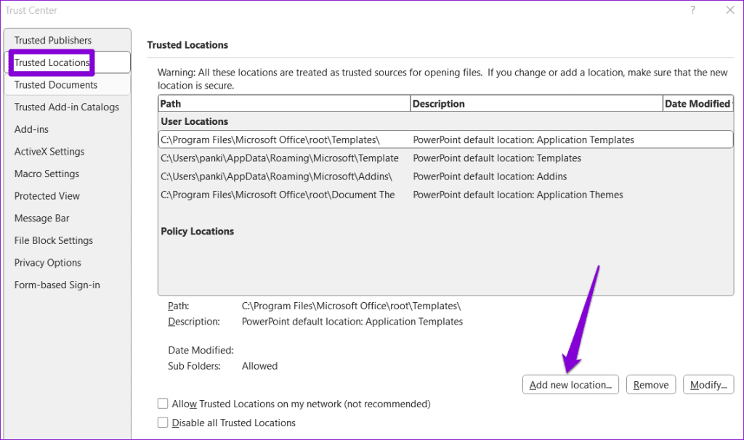This screenshot has width=744, height=440.
Task: Open Trusted Add-in Catalogs
Action: coord(67,107)
